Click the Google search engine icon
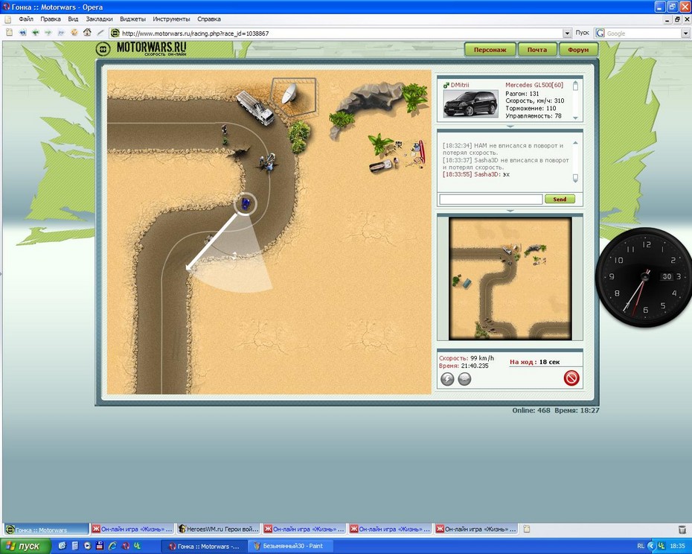Viewport: 692px width, 554px height. pos(600,33)
